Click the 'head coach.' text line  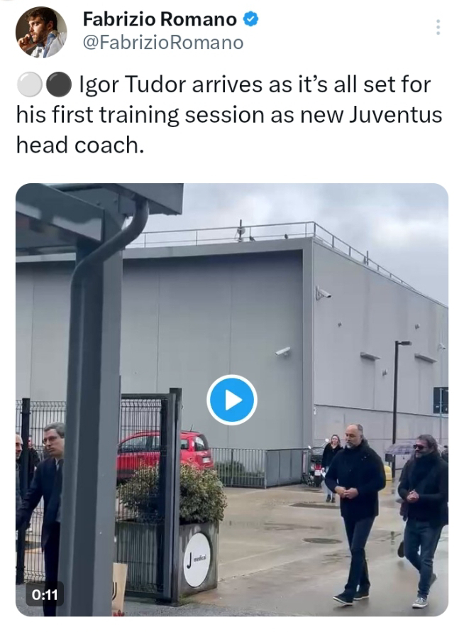79,145
